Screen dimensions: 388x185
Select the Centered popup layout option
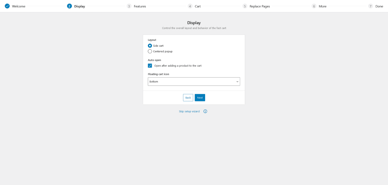[x=150, y=51]
